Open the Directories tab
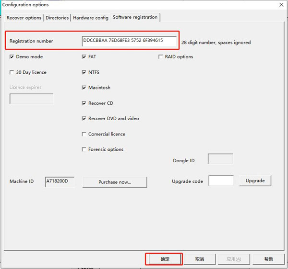The width and height of the screenshot is (288, 269). pos(57,18)
